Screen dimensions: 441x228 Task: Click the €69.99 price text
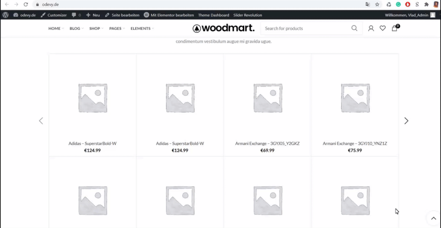[268, 151]
